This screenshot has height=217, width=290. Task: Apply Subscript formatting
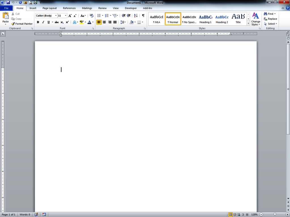coord(62,22)
